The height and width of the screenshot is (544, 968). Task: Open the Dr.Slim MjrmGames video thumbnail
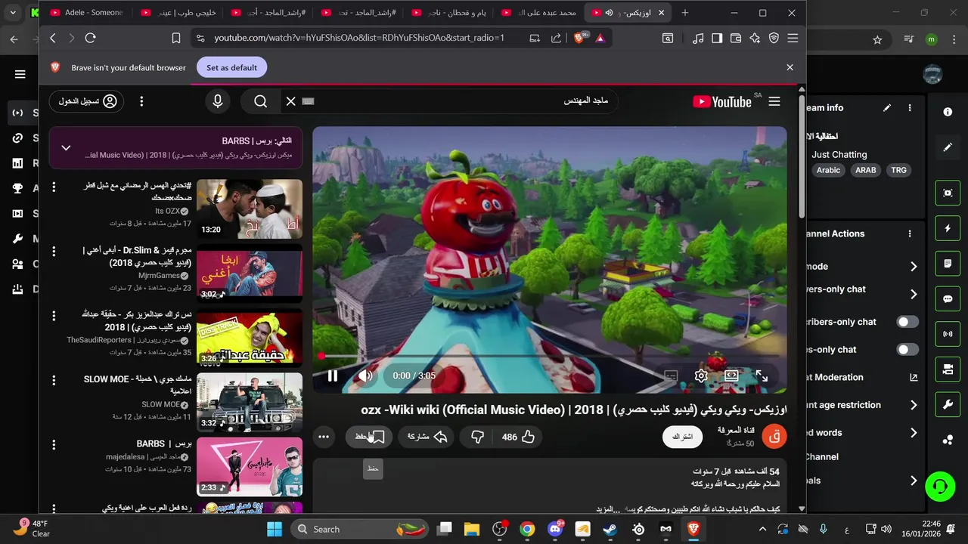tap(250, 273)
